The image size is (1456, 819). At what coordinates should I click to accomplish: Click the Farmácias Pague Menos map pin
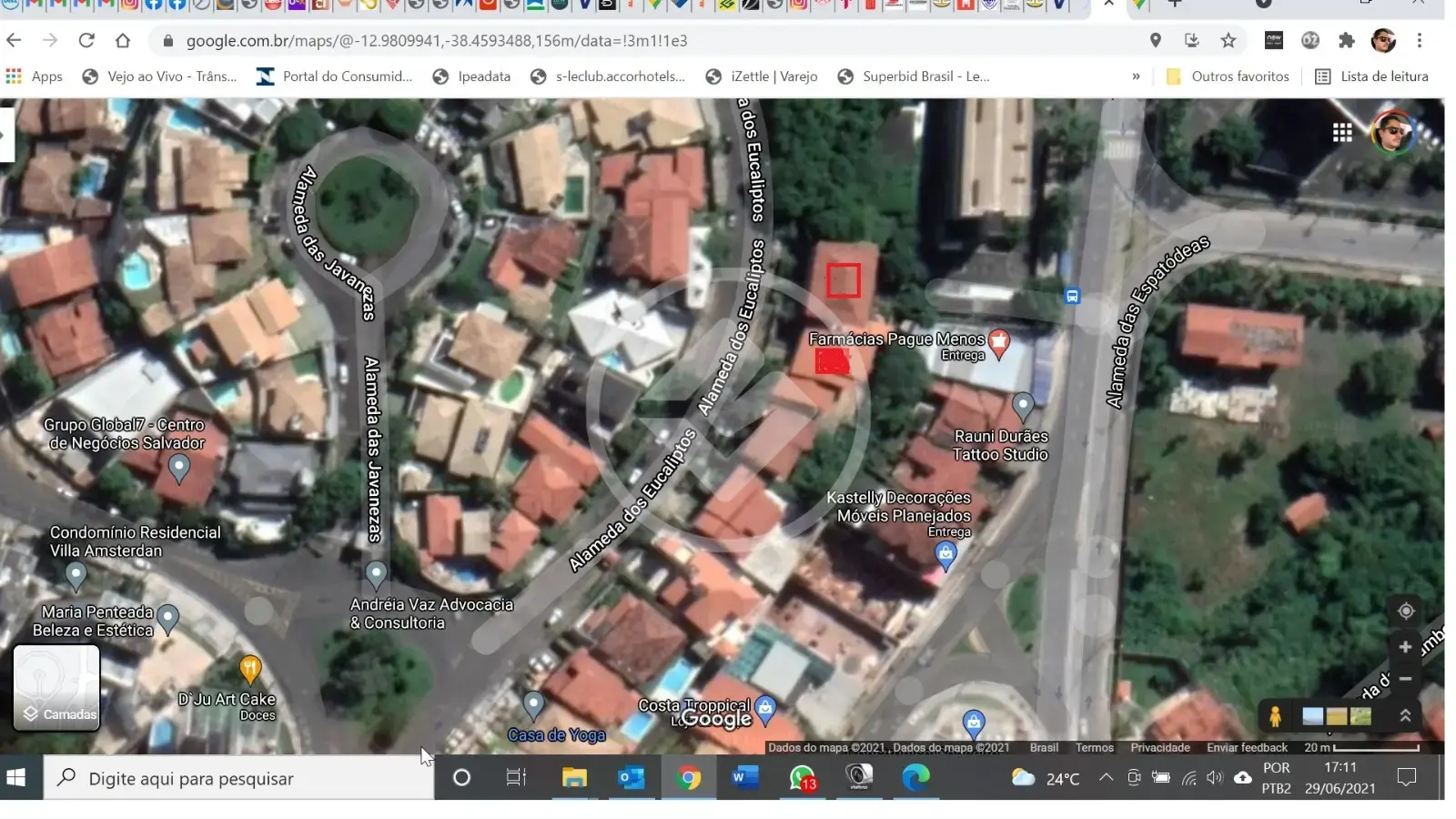click(999, 343)
